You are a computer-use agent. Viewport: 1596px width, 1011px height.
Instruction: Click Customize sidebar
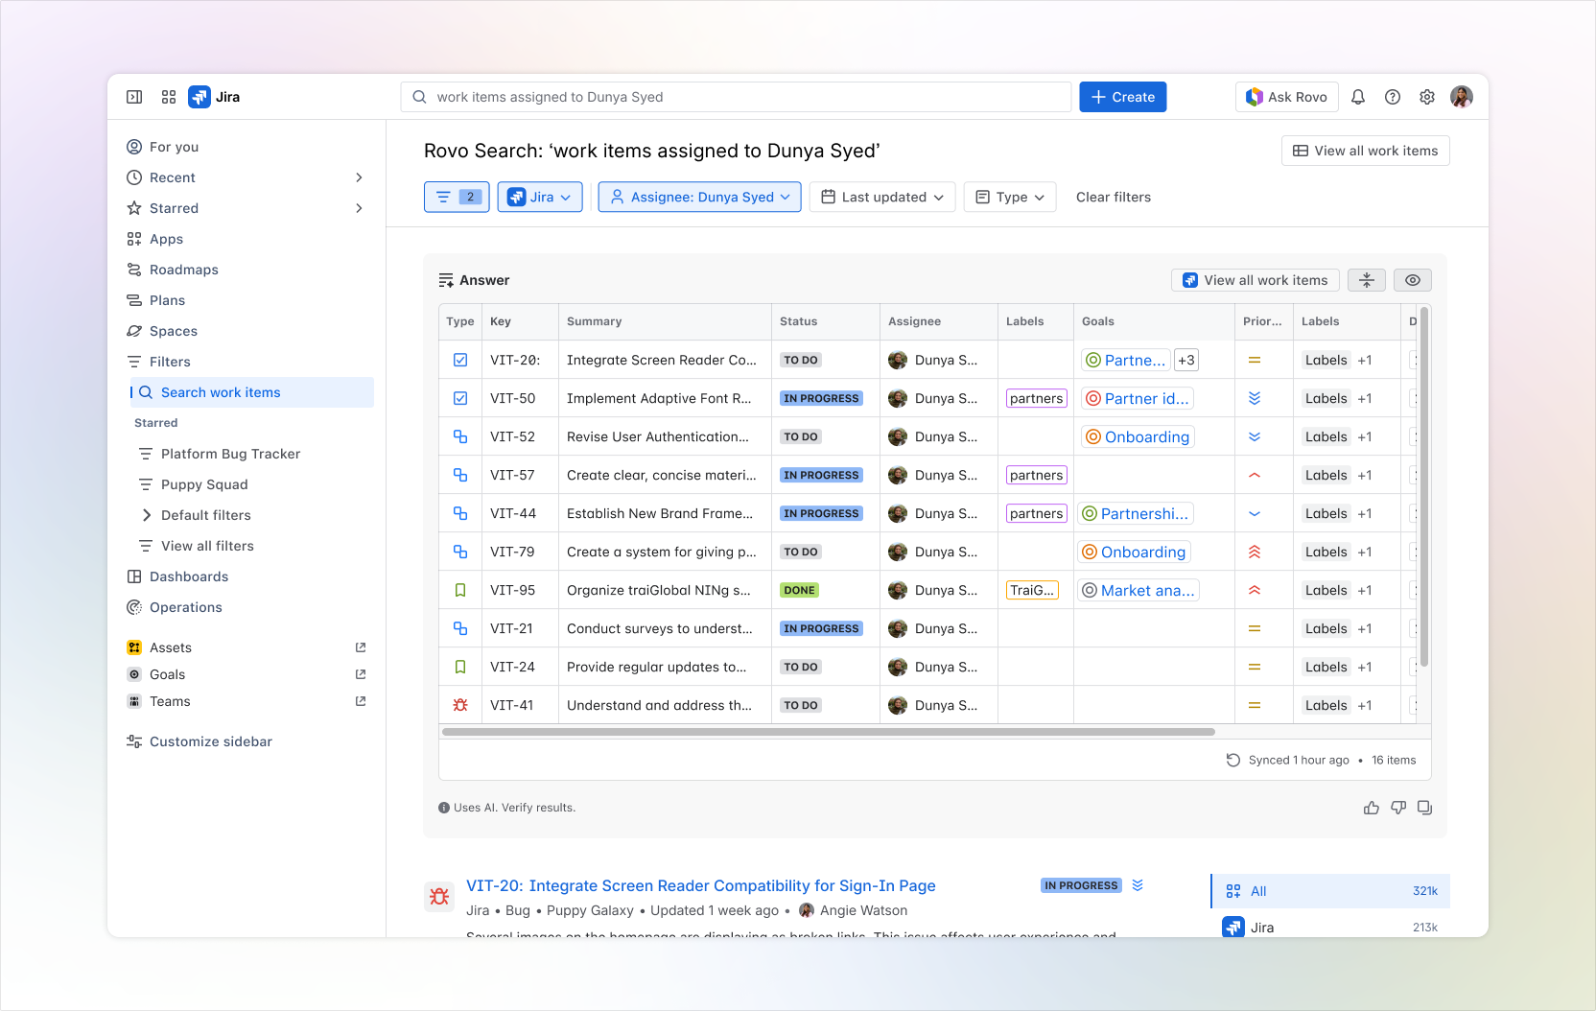[250, 741]
